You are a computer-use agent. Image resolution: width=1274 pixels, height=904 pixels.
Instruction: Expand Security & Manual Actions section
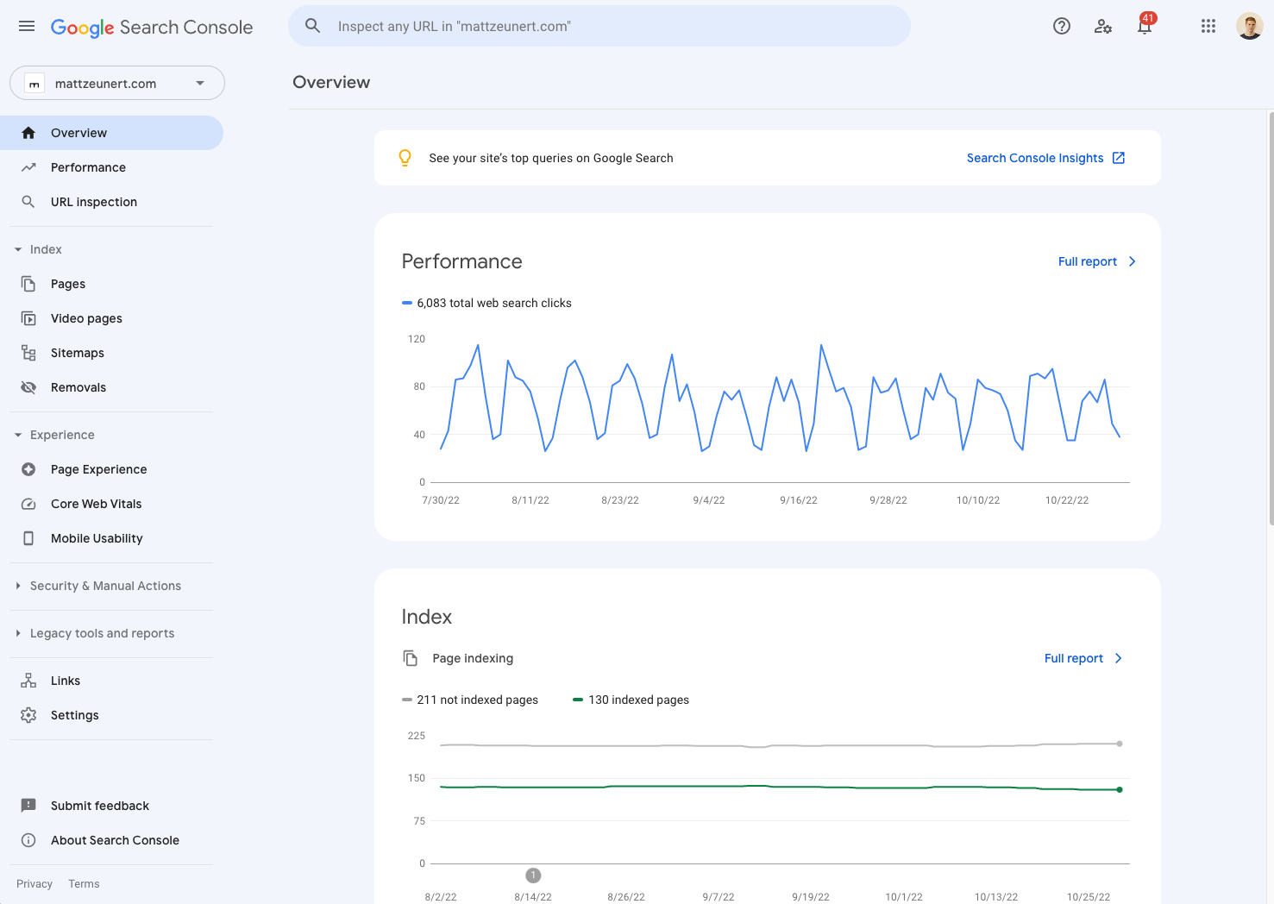18,586
